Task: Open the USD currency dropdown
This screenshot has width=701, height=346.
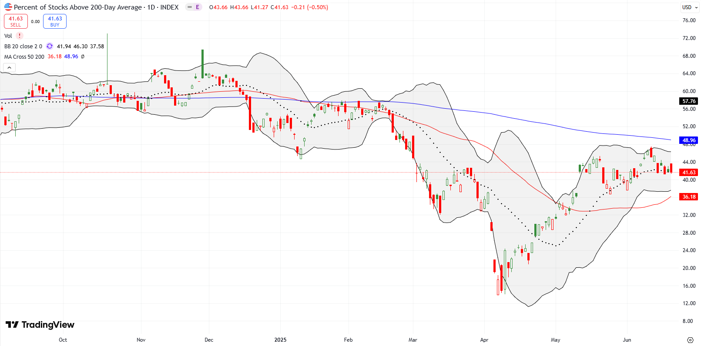Action: [x=690, y=7]
